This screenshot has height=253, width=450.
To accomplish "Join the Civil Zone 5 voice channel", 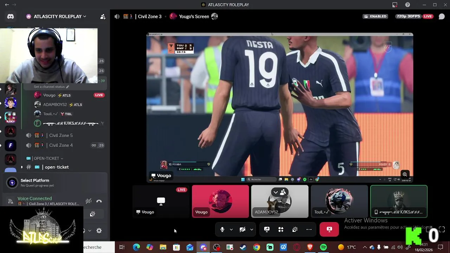I will tap(64, 136).
